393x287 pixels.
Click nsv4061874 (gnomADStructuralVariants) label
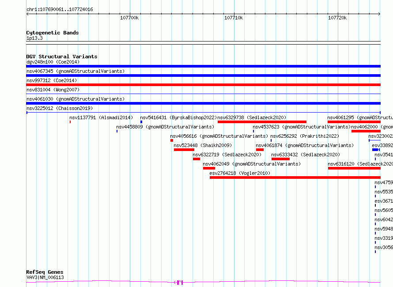pos(305,145)
